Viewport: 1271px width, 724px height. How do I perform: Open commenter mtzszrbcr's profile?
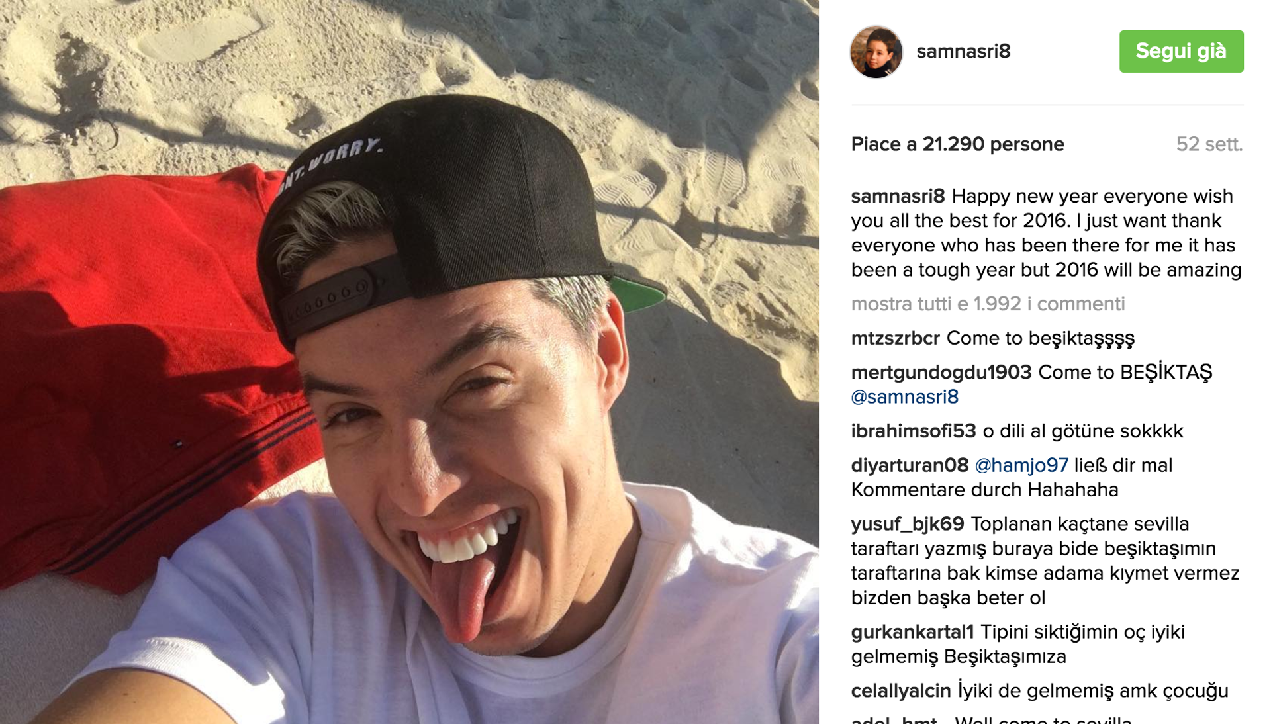pyautogui.click(x=895, y=338)
